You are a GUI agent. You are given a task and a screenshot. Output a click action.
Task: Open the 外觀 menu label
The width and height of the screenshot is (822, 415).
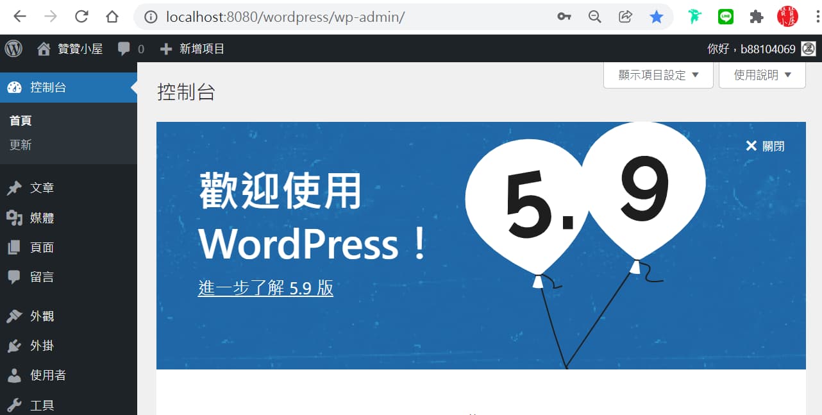coord(42,316)
